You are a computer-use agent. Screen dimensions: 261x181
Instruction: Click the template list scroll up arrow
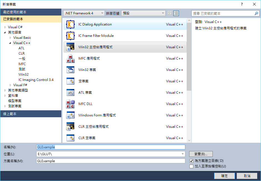189,21
